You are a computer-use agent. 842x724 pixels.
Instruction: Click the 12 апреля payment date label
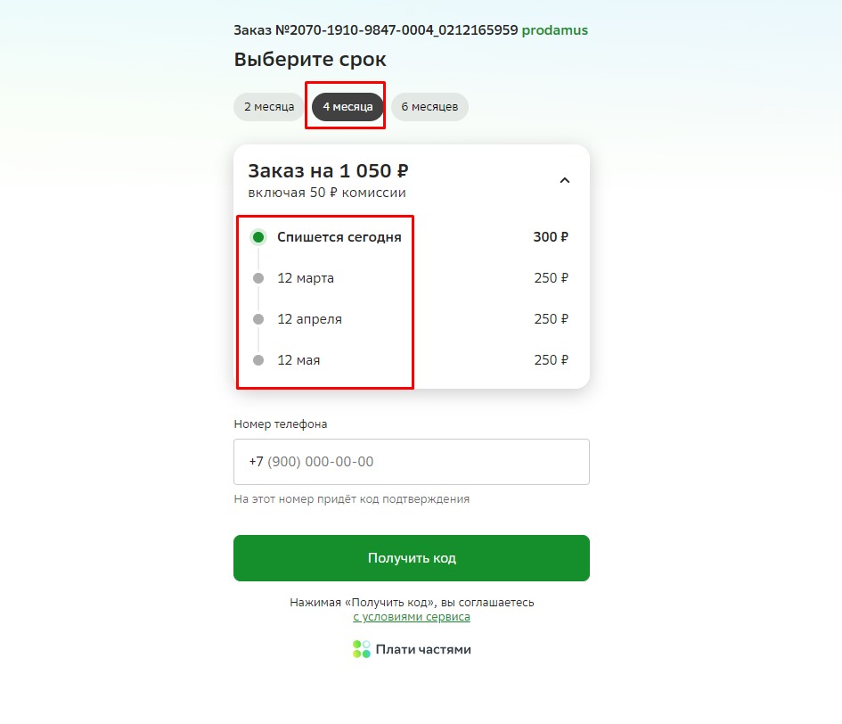tap(309, 319)
